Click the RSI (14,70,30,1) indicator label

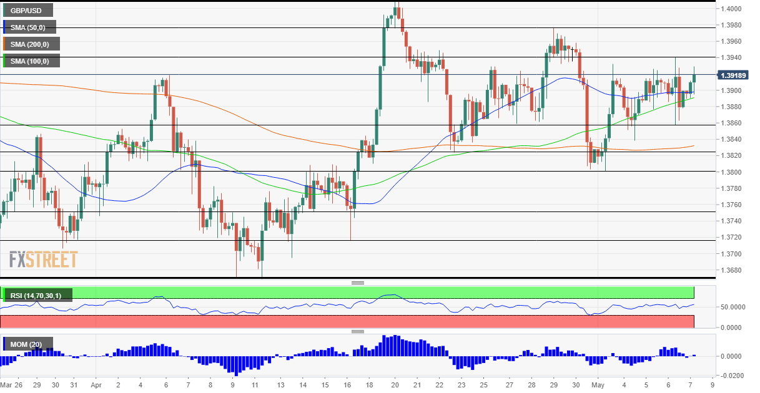37,295
